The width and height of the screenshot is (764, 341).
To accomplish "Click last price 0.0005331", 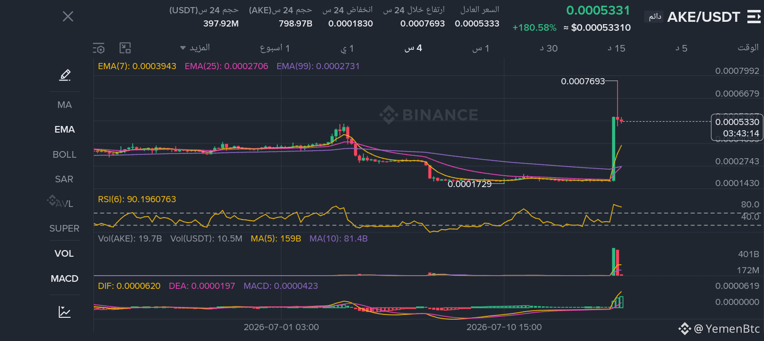I will click(598, 10).
